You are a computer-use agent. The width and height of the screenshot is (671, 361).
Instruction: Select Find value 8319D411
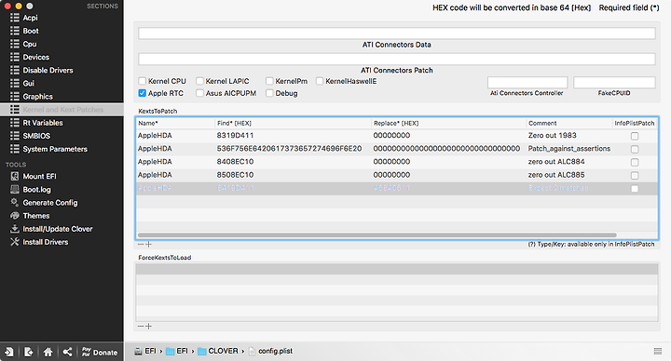point(235,136)
